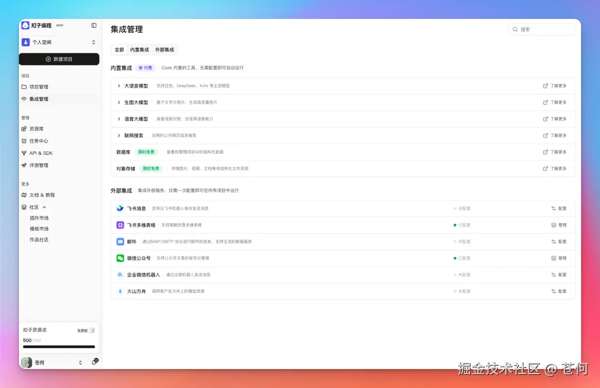Expand the 联网搜索 row
The height and width of the screenshot is (388, 600).
(x=118, y=135)
